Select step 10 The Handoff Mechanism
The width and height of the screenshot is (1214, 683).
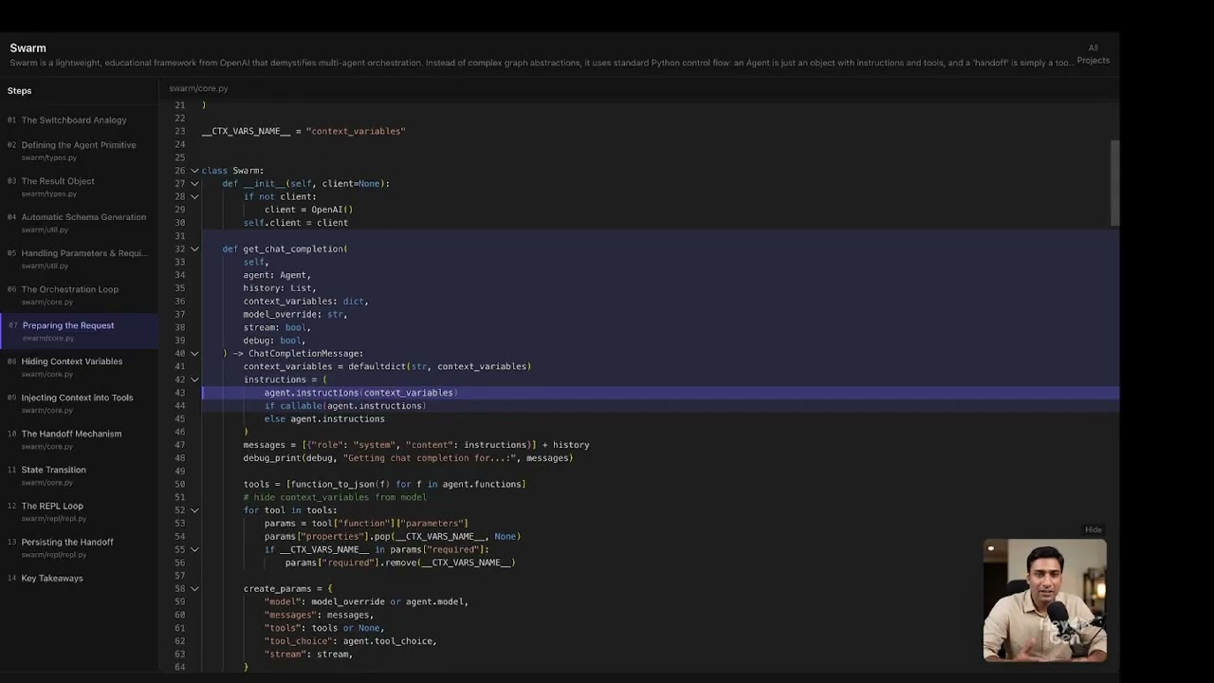tap(79, 438)
